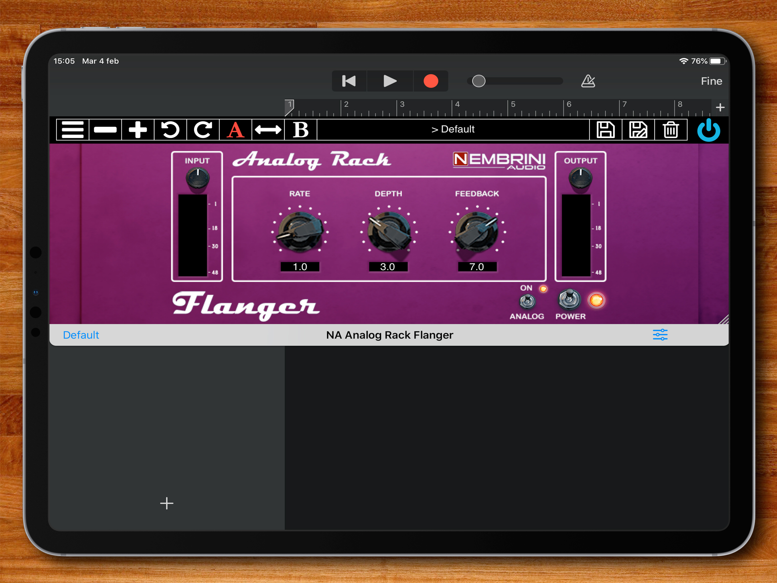The height and width of the screenshot is (583, 777).
Task: Open the '> Default' preset dropdown
Action: (x=453, y=130)
